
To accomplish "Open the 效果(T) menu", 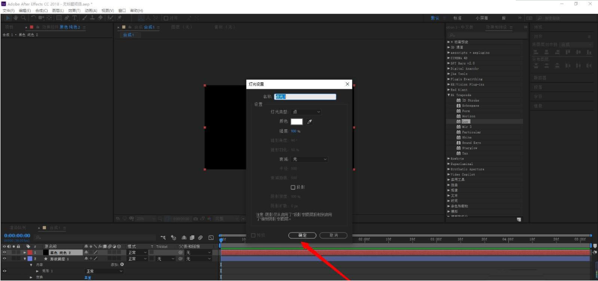I will 75,10.
